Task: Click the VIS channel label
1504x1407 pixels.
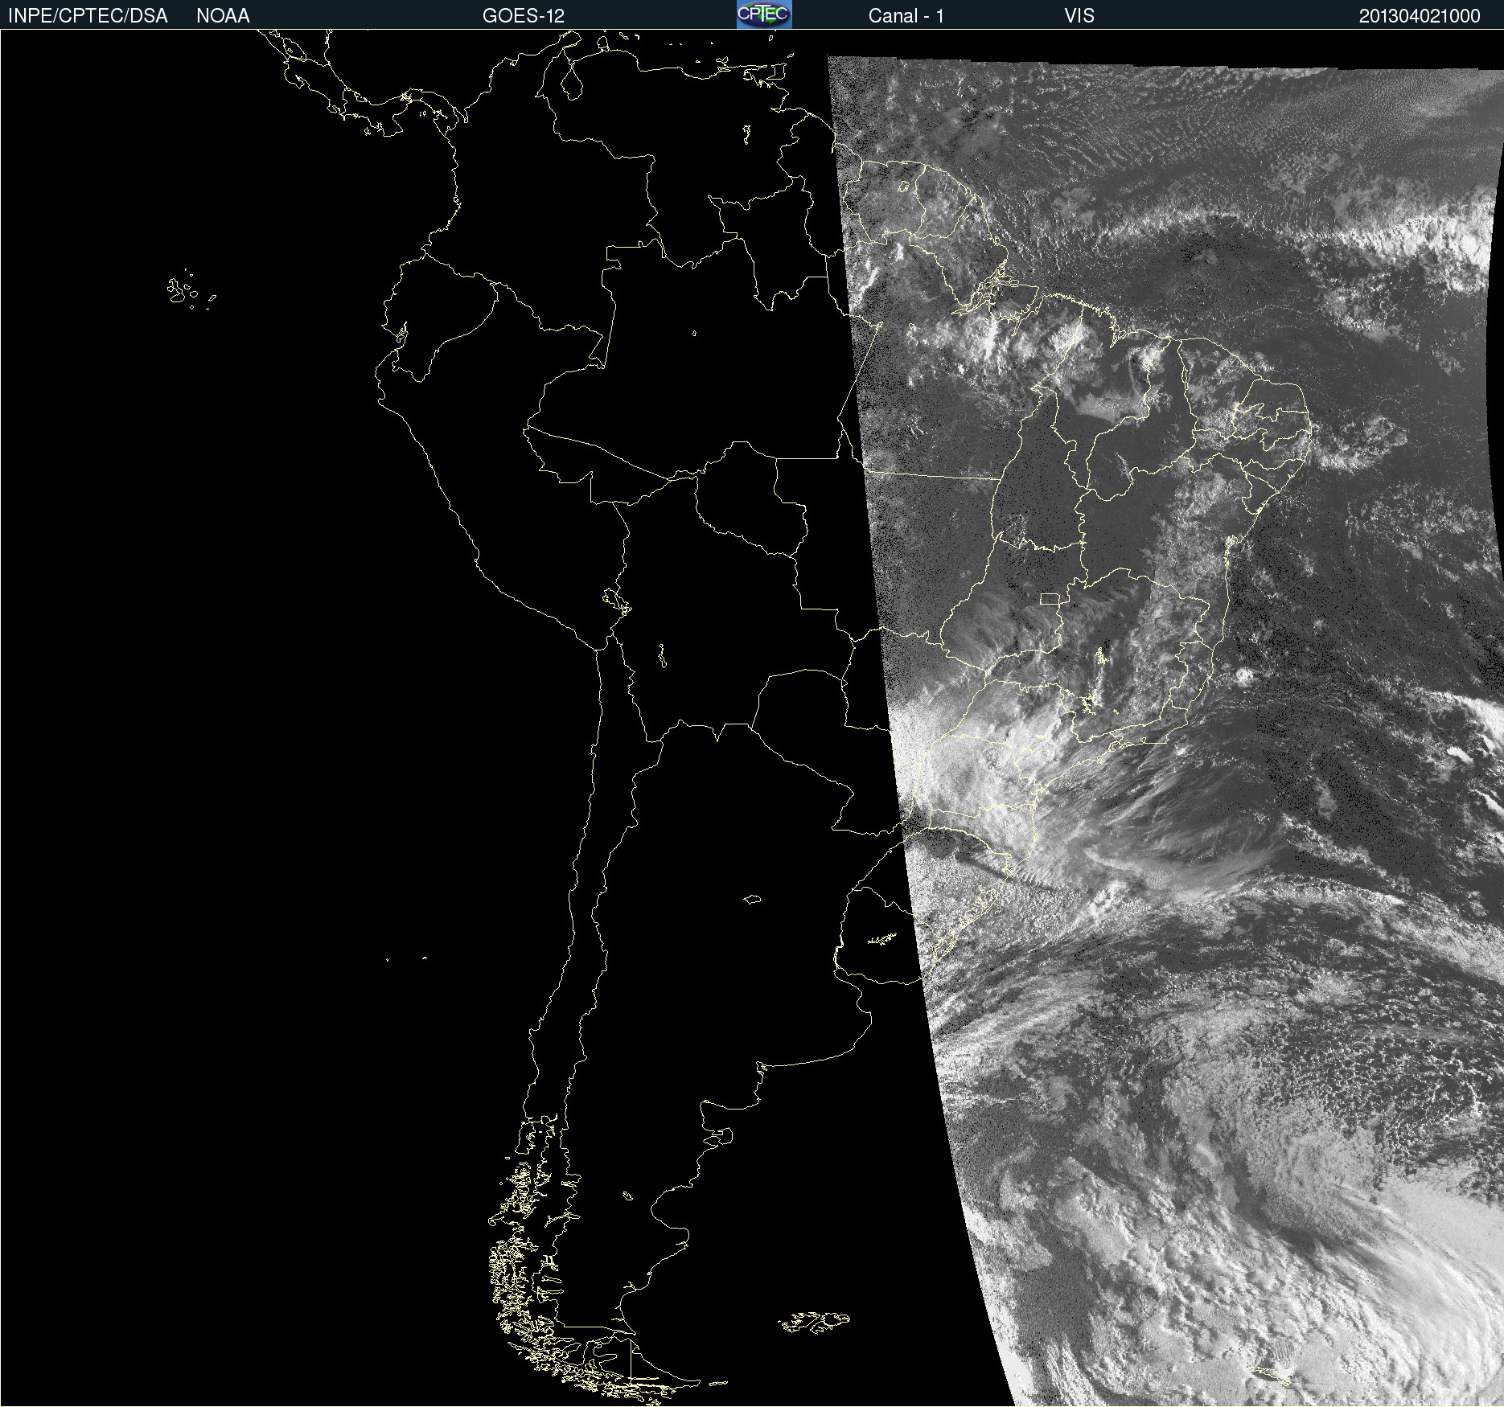Action: 1079,16
